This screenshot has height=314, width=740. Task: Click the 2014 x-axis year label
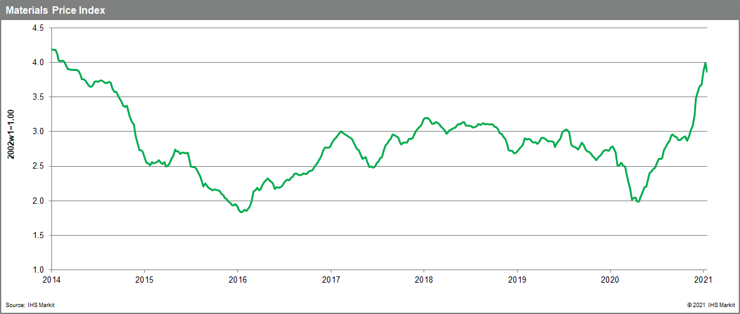[51, 280]
